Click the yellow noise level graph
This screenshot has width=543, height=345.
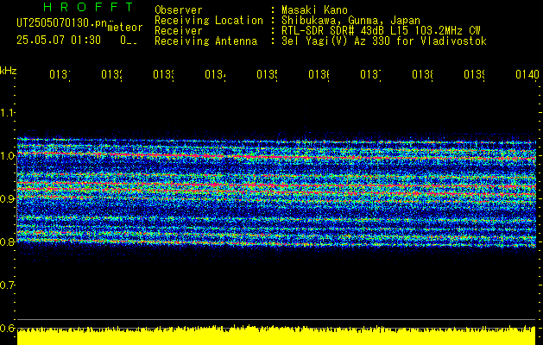[x=276, y=336]
